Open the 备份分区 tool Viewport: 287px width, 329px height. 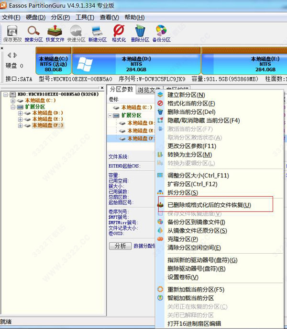coord(161,34)
